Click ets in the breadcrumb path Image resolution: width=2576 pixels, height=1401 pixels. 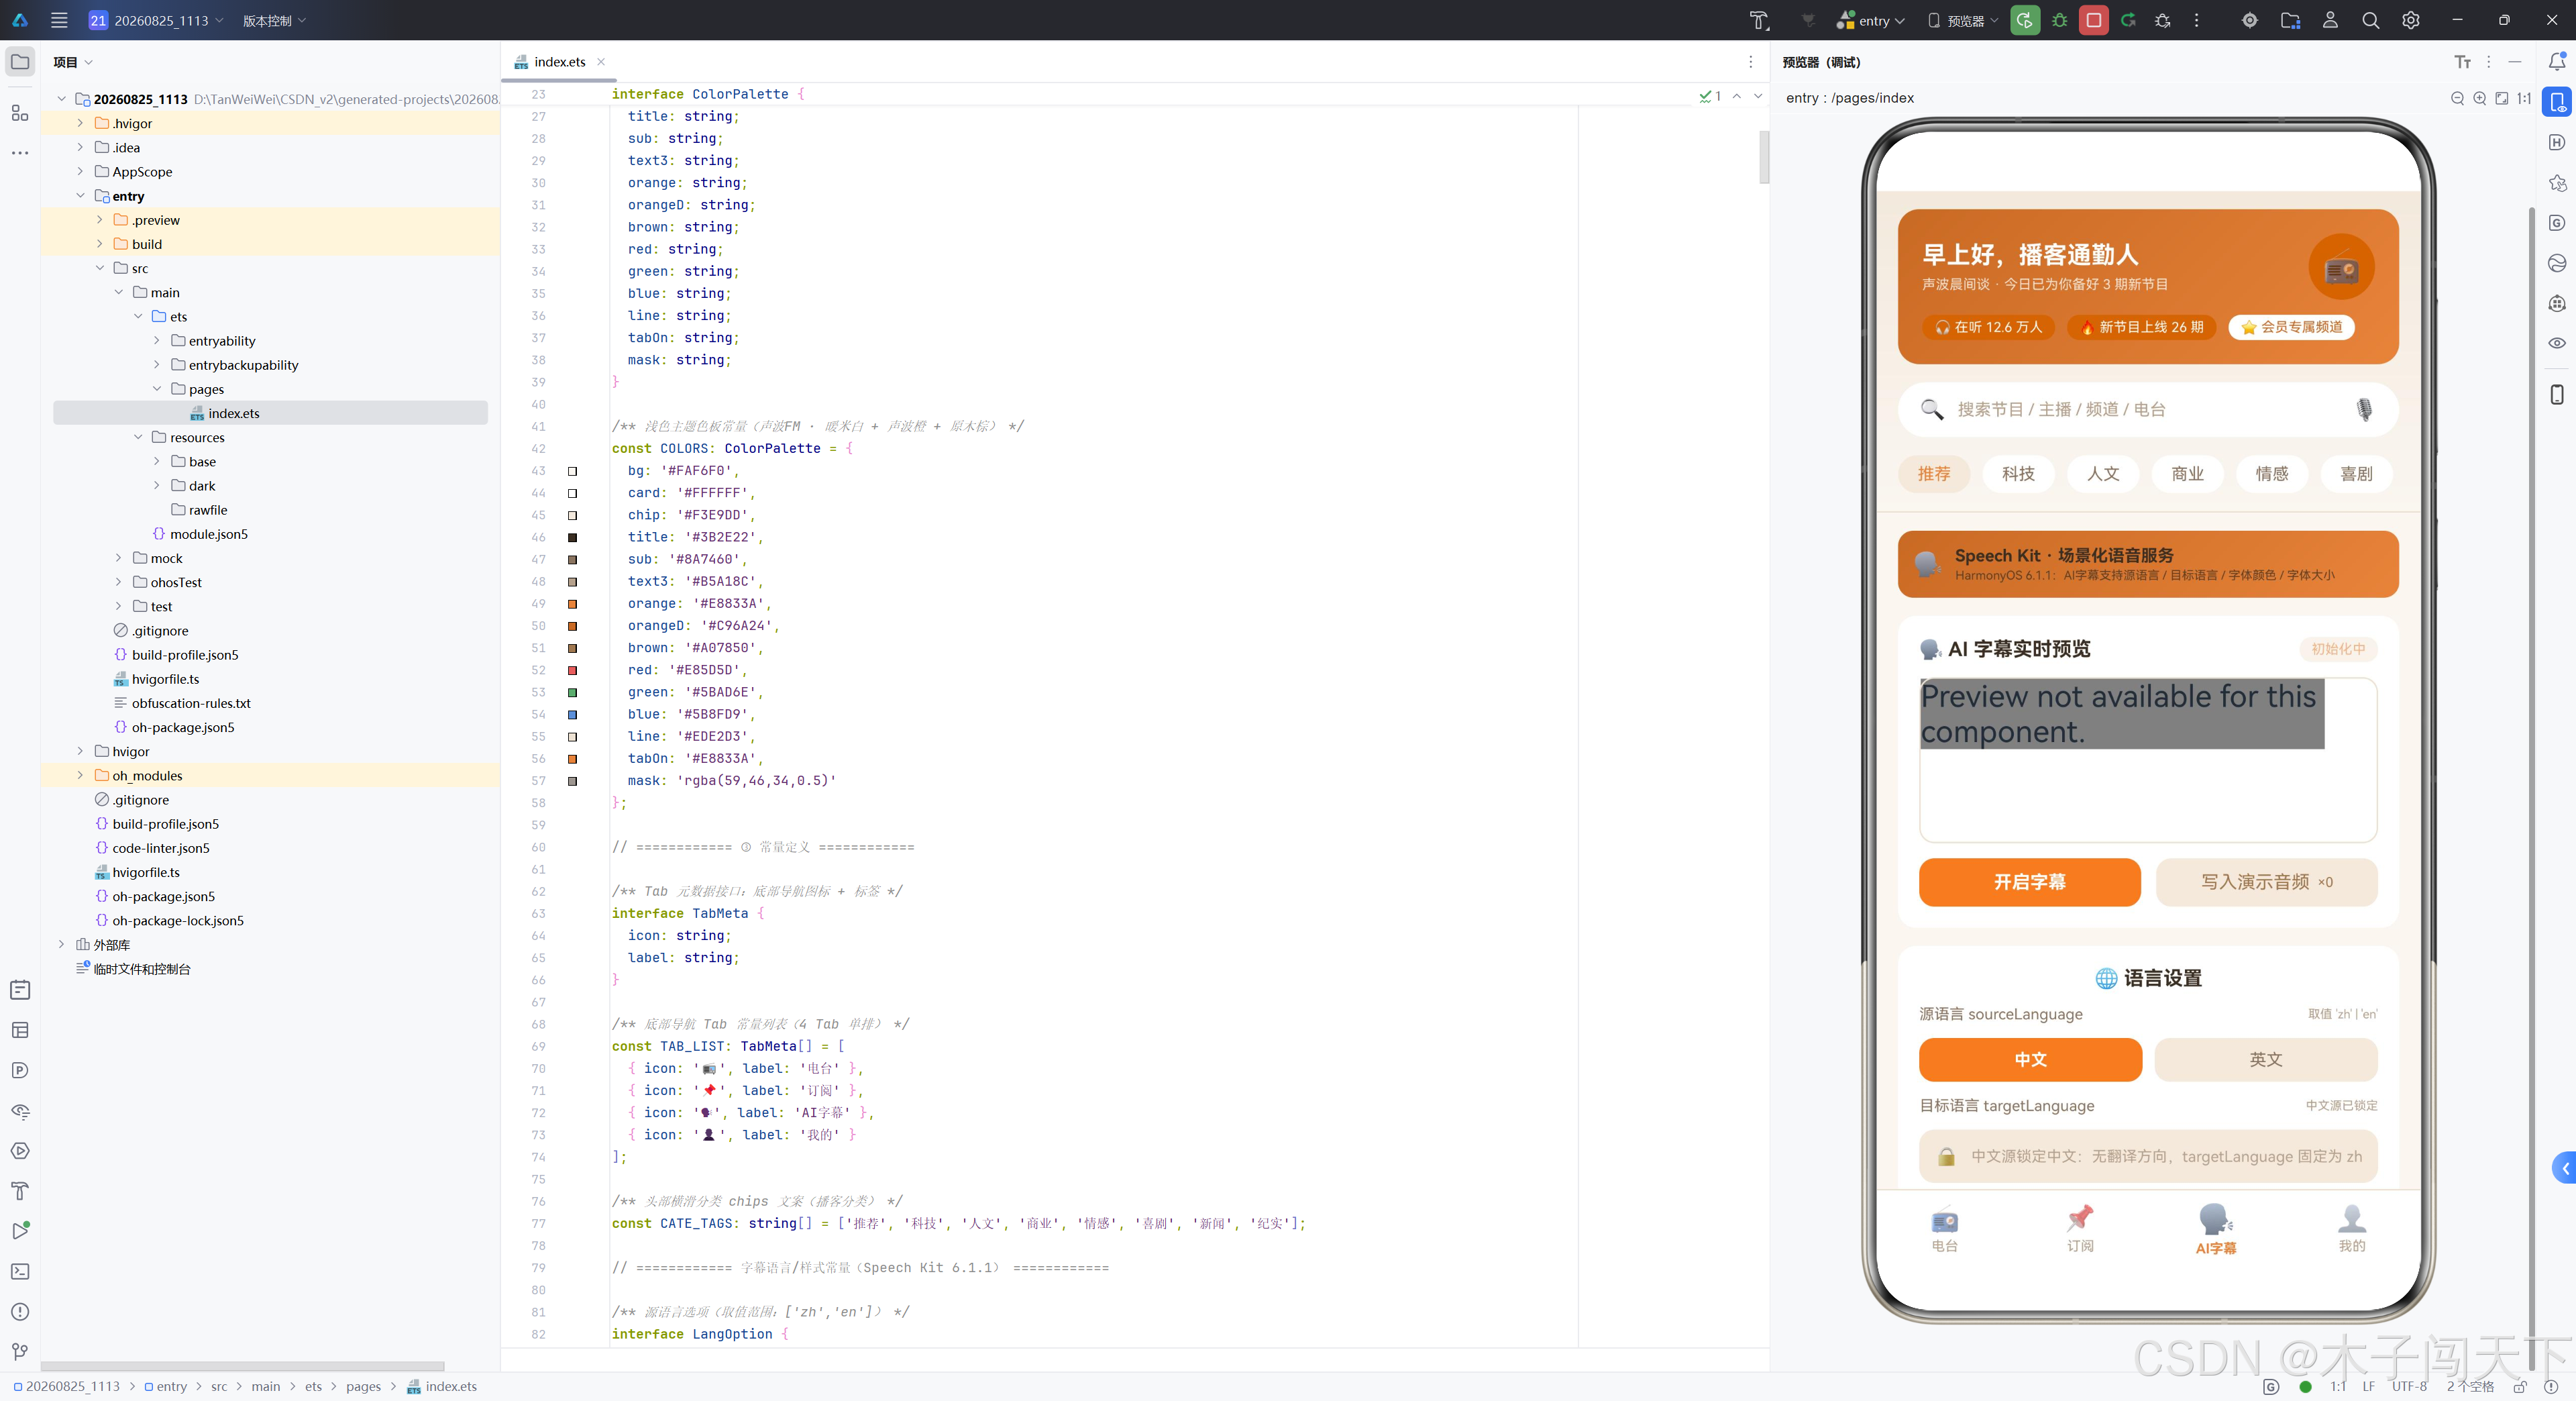pos(313,1386)
